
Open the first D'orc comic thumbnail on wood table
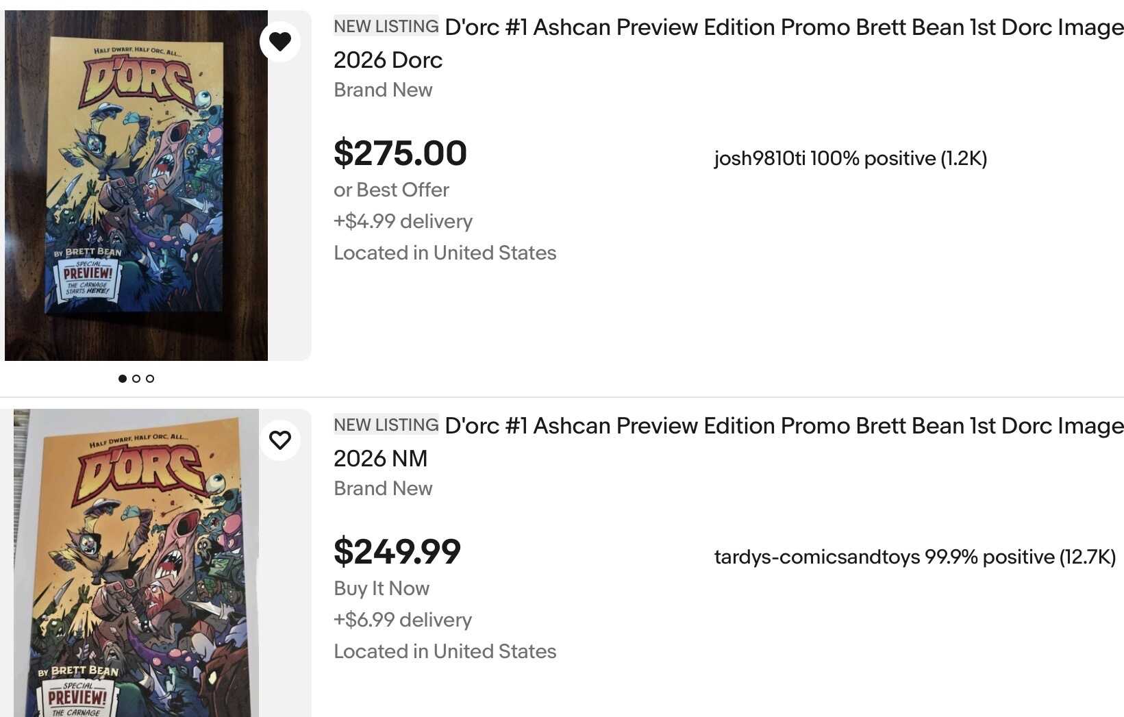[136, 185]
